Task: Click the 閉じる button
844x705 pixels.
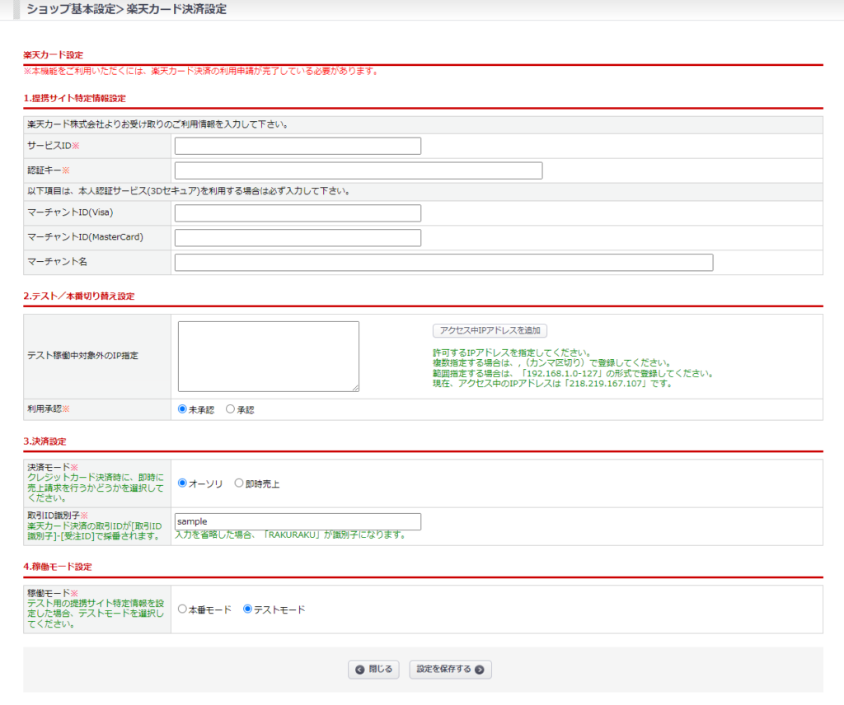Action: 374,670
